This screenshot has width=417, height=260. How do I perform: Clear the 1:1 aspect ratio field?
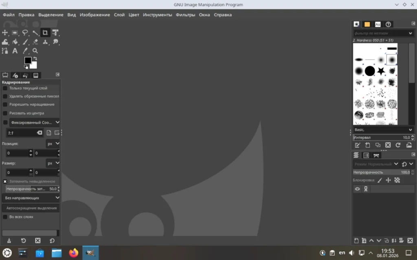point(40,133)
